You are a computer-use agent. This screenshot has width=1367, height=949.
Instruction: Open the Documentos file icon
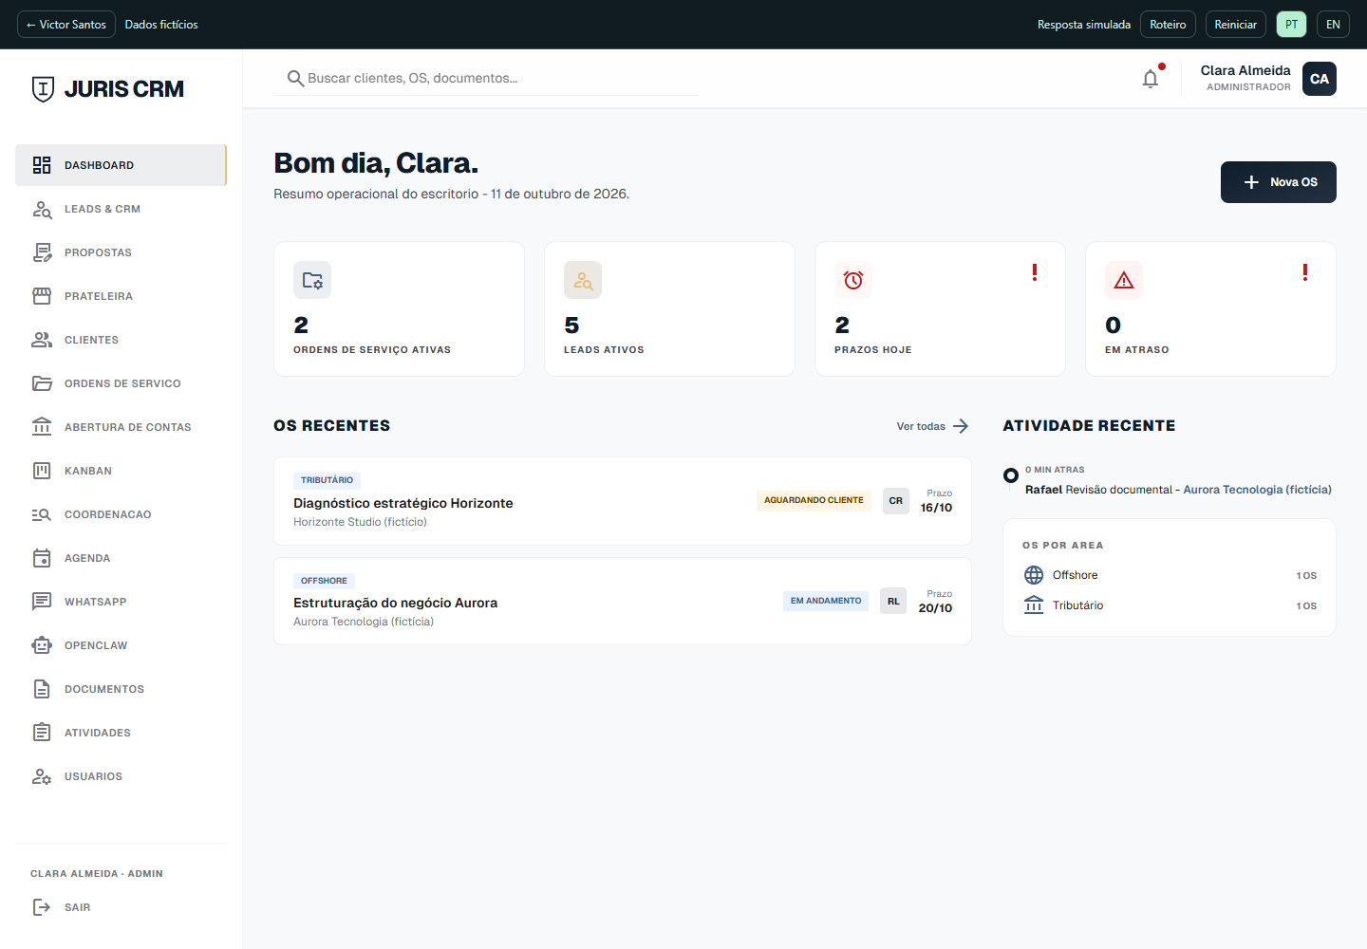point(42,689)
